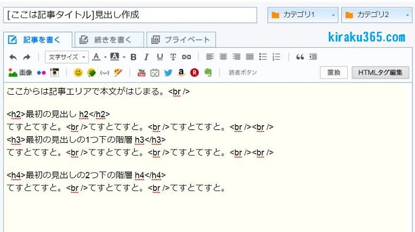Toggle italic formatting
Image resolution: width=415 pixels, height=232 pixels.
[x=146, y=57]
